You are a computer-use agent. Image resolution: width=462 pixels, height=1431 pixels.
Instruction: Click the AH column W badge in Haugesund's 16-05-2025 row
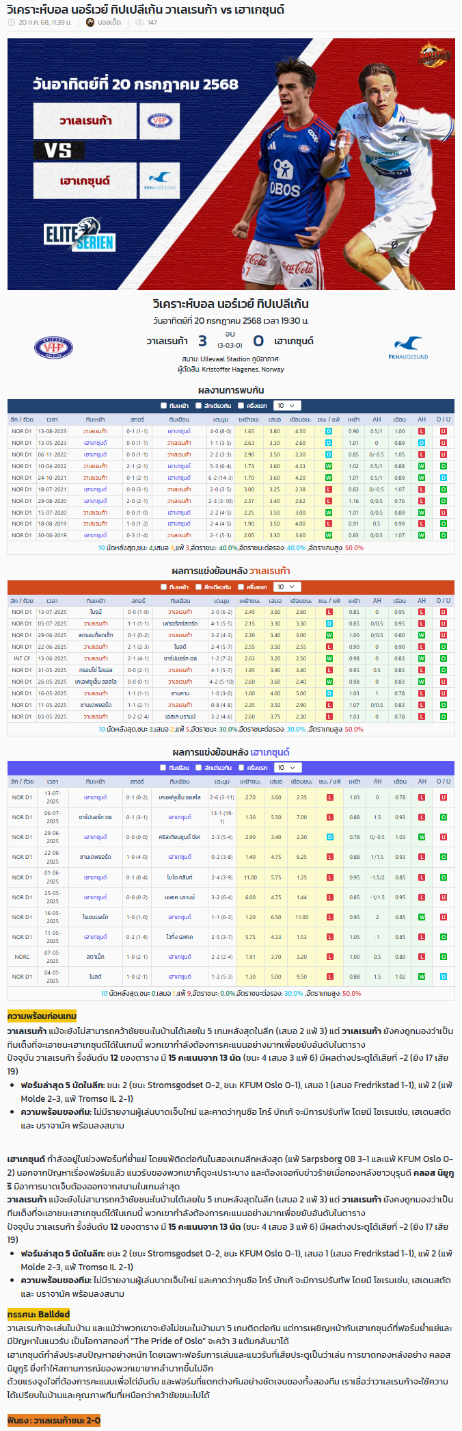pos(422,917)
